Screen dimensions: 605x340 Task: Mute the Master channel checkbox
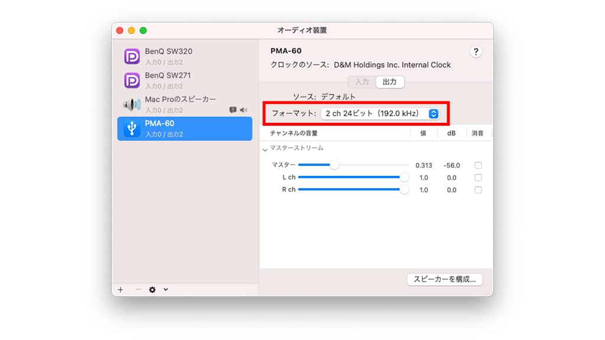478,165
